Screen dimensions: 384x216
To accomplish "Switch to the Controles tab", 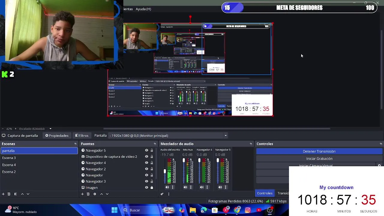I will tap(265, 193).
